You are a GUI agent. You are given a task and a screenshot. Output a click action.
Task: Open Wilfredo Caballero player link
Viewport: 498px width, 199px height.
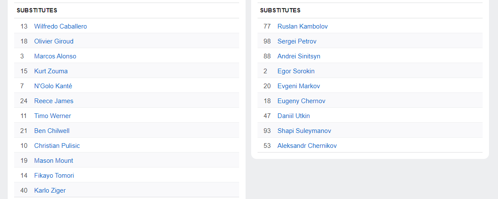[x=60, y=26]
